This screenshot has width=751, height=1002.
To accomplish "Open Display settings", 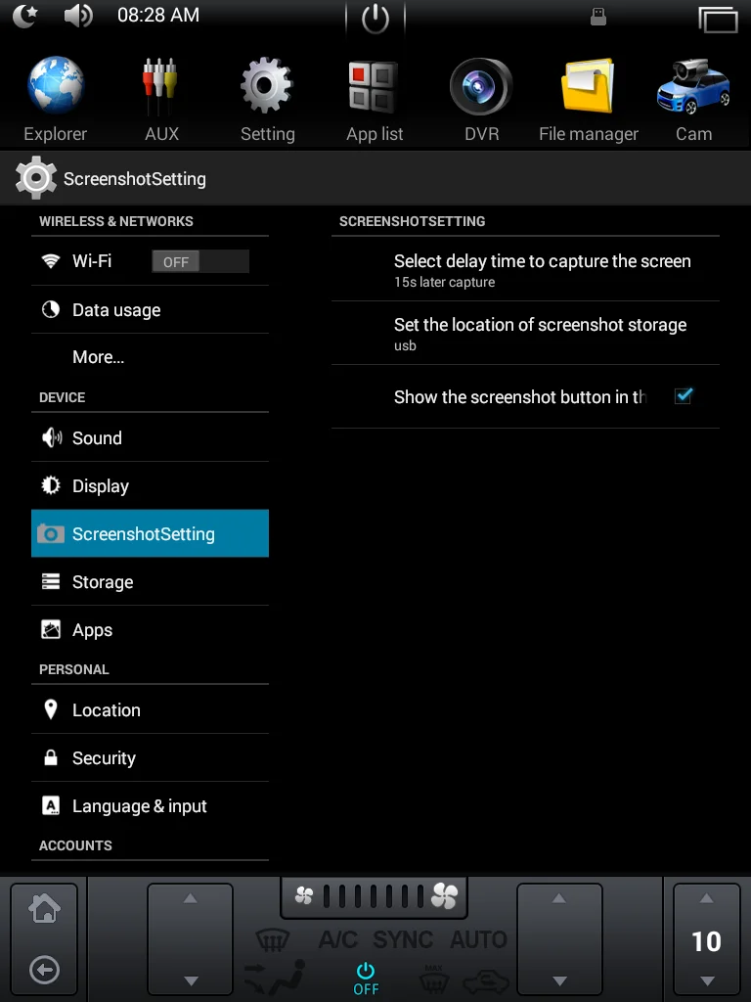I will point(150,485).
